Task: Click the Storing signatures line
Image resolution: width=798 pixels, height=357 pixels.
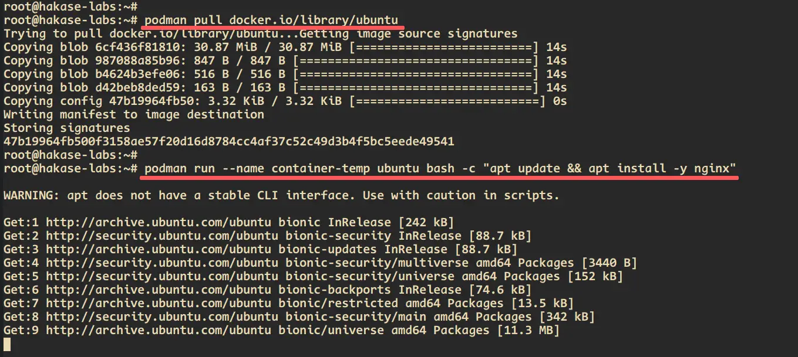Action: (x=67, y=128)
